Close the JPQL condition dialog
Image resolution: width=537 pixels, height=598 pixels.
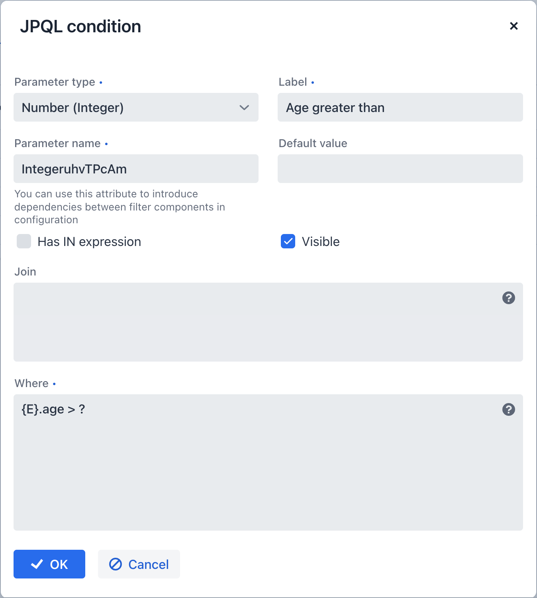(x=514, y=26)
